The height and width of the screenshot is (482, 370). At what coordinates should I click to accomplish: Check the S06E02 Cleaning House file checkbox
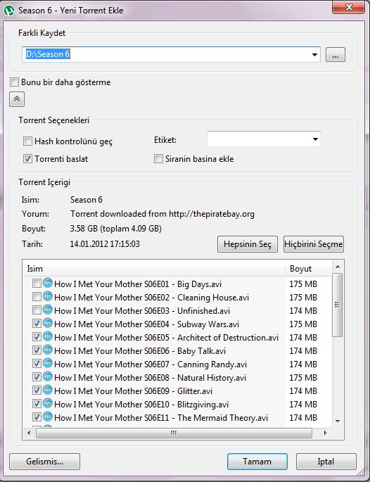pyautogui.click(x=37, y=297)
